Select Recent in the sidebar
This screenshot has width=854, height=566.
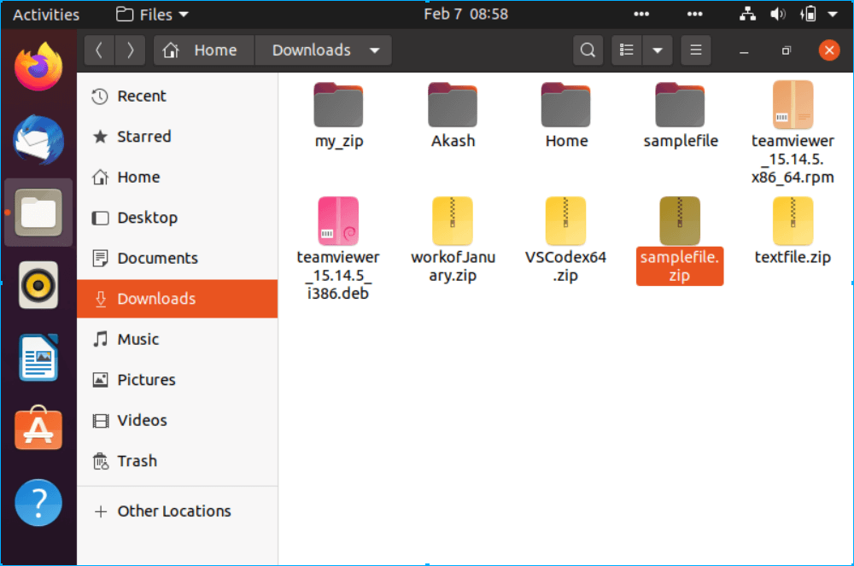[x=141, y=96]
